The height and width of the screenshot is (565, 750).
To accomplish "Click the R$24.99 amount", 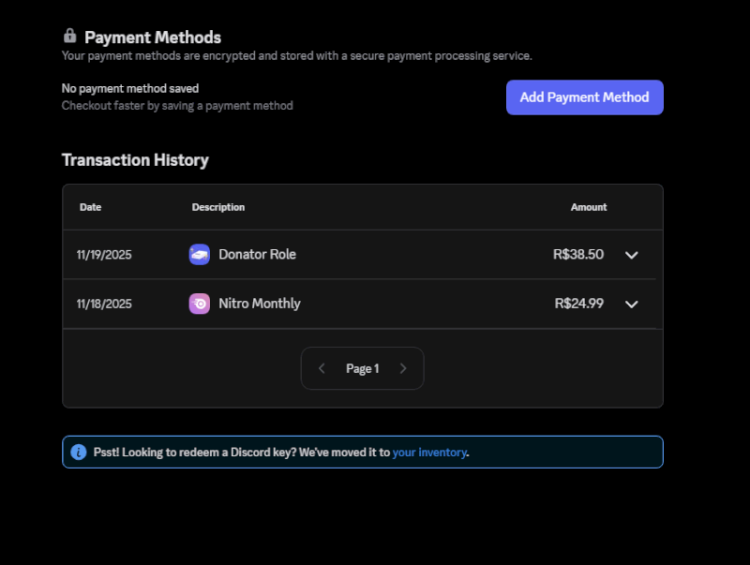I will [x=578, y=304].
